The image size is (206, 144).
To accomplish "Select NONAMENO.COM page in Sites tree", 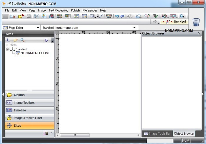I will coord(34,53).
